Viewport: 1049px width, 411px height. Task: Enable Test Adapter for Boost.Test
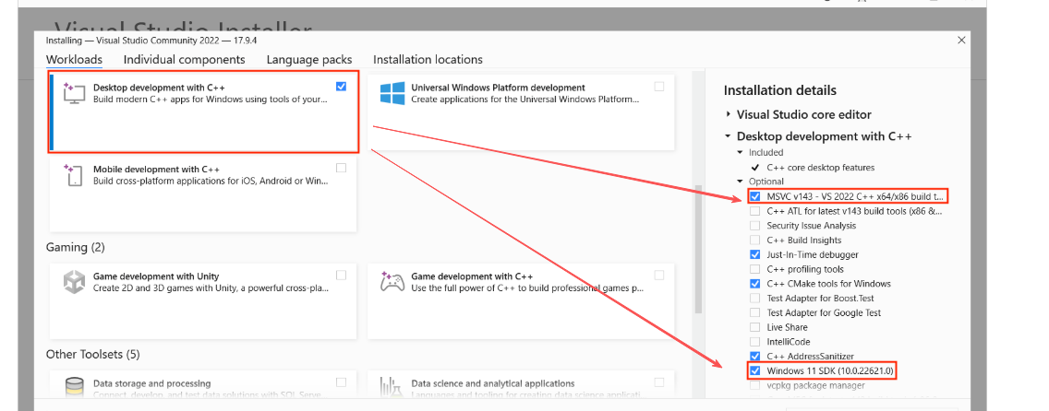coord(755,299)
